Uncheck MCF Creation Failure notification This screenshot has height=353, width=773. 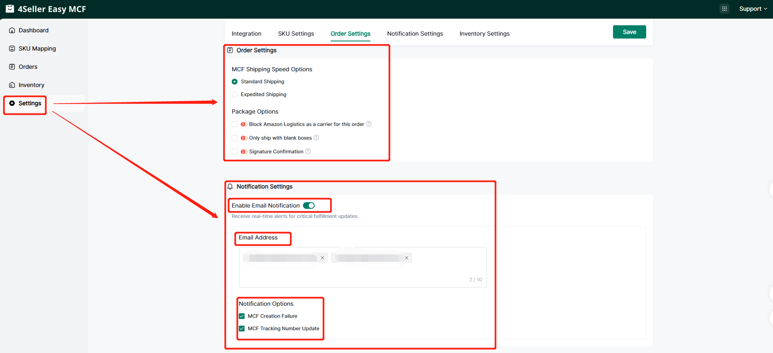242,316
